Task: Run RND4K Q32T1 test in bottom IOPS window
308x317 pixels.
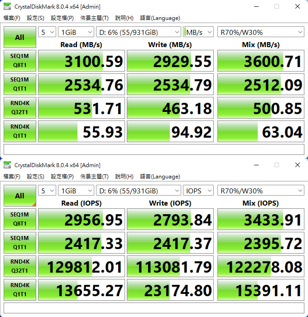Action: tap(20, 266)
